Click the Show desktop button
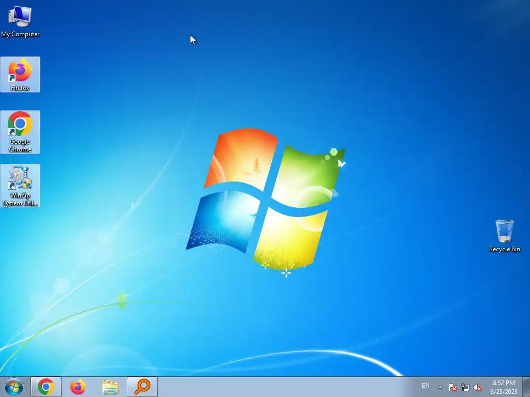The width and height of the screenshot is (530, 397). [526, 387]
